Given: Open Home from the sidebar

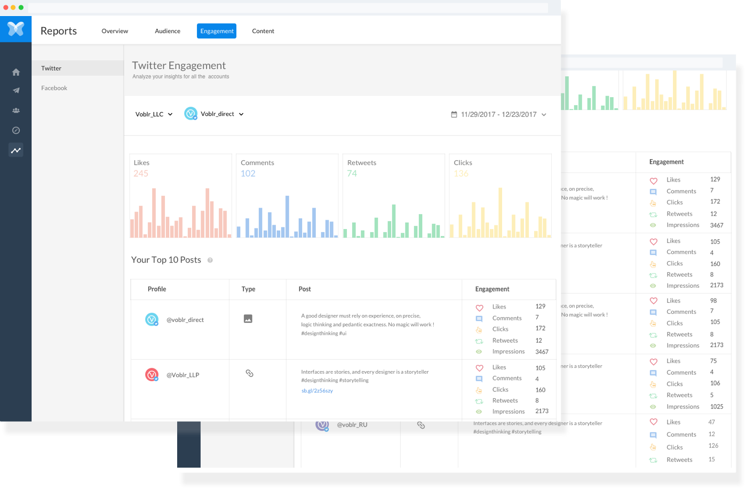Looking at the screenshot, I should pyautogui.click(x=16, y=72).
